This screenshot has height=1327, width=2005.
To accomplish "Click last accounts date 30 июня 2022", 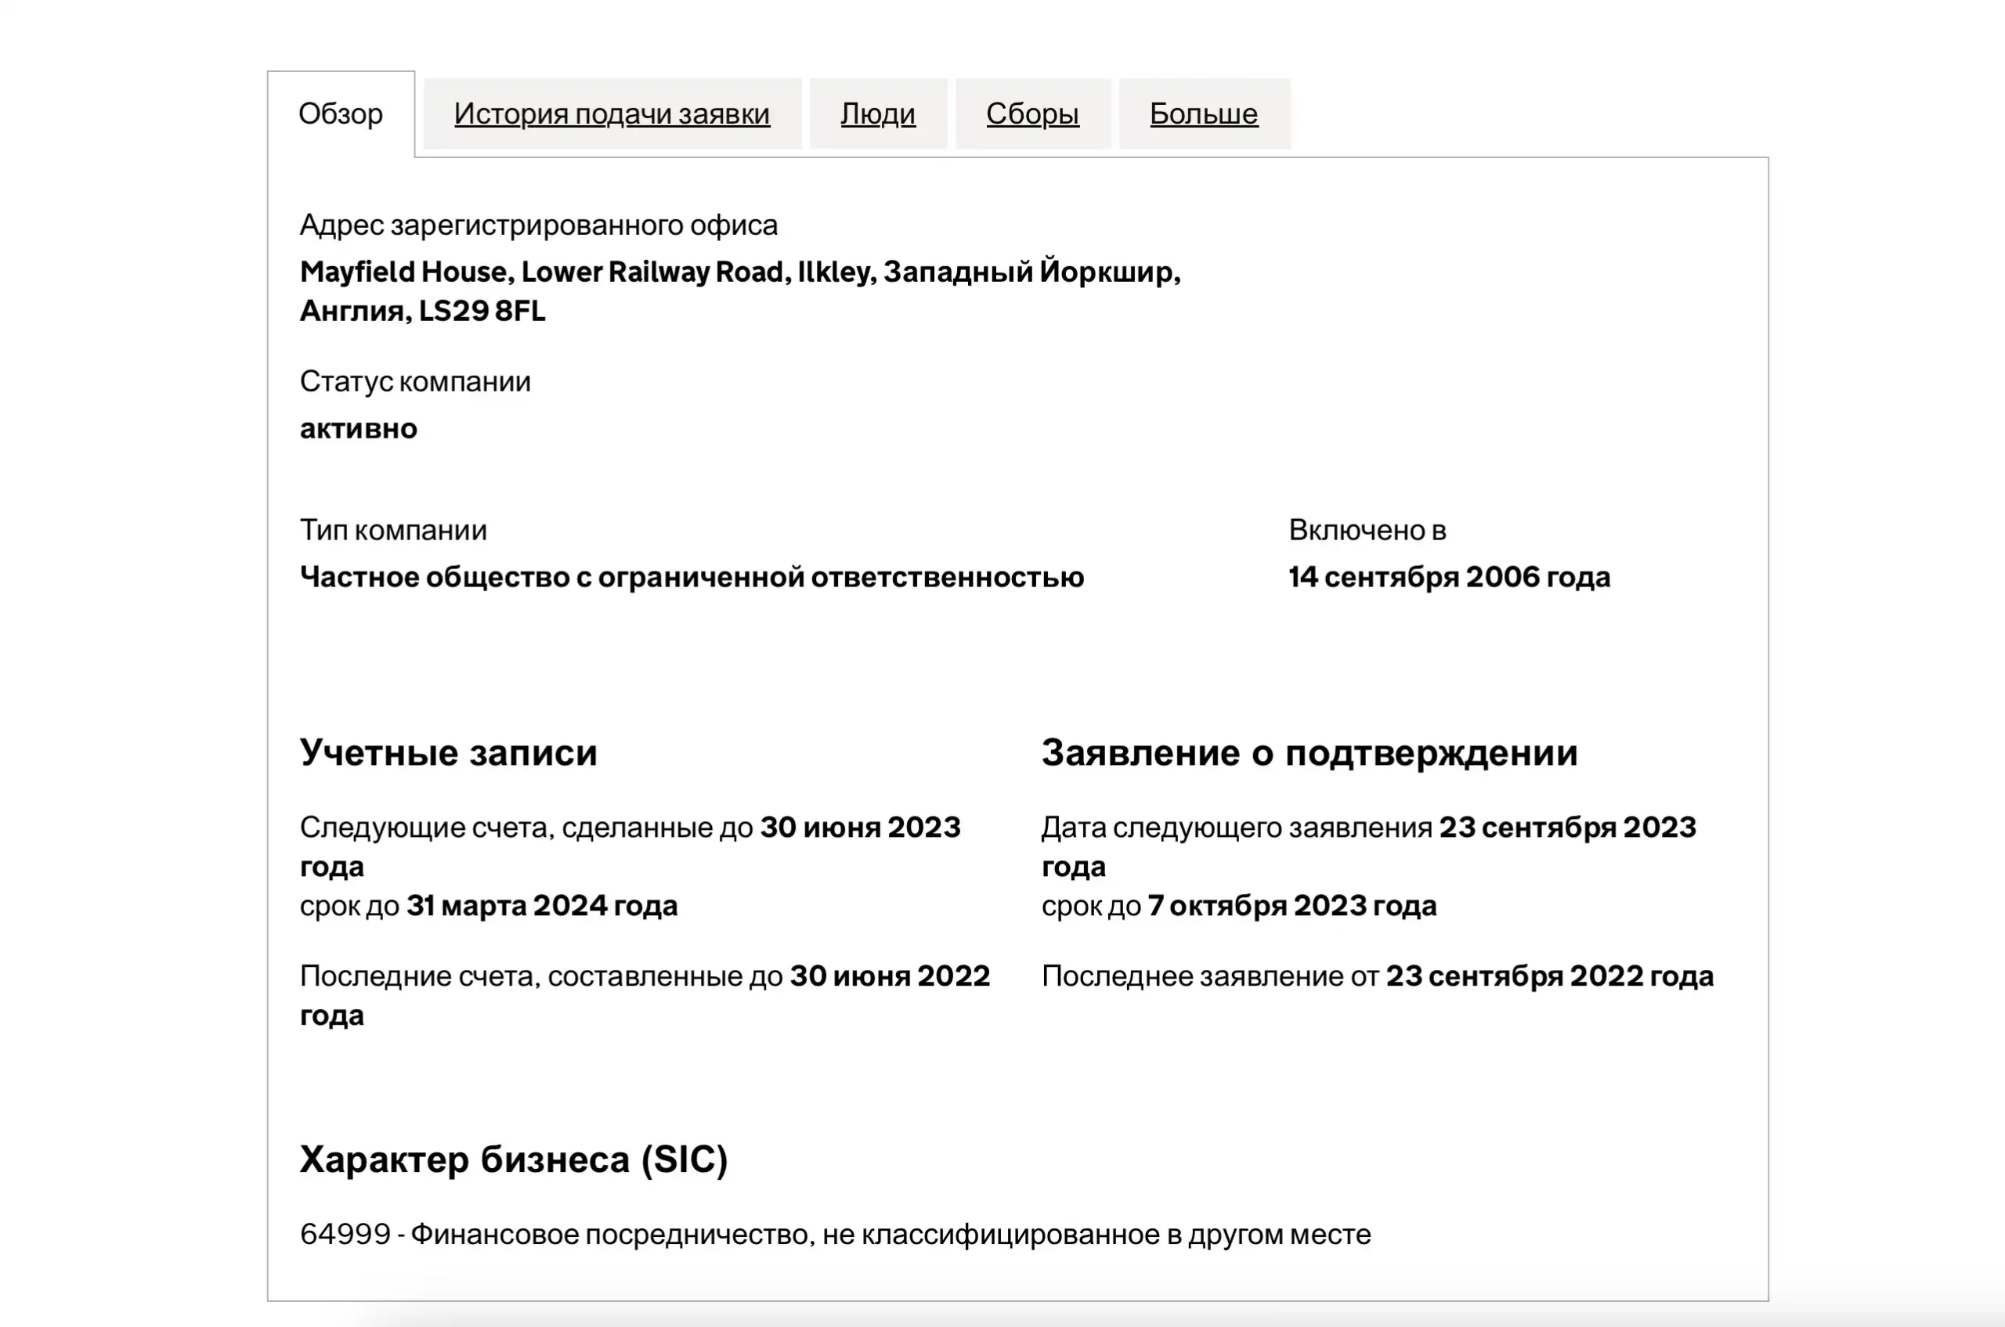I will click(x=890, y=975).
